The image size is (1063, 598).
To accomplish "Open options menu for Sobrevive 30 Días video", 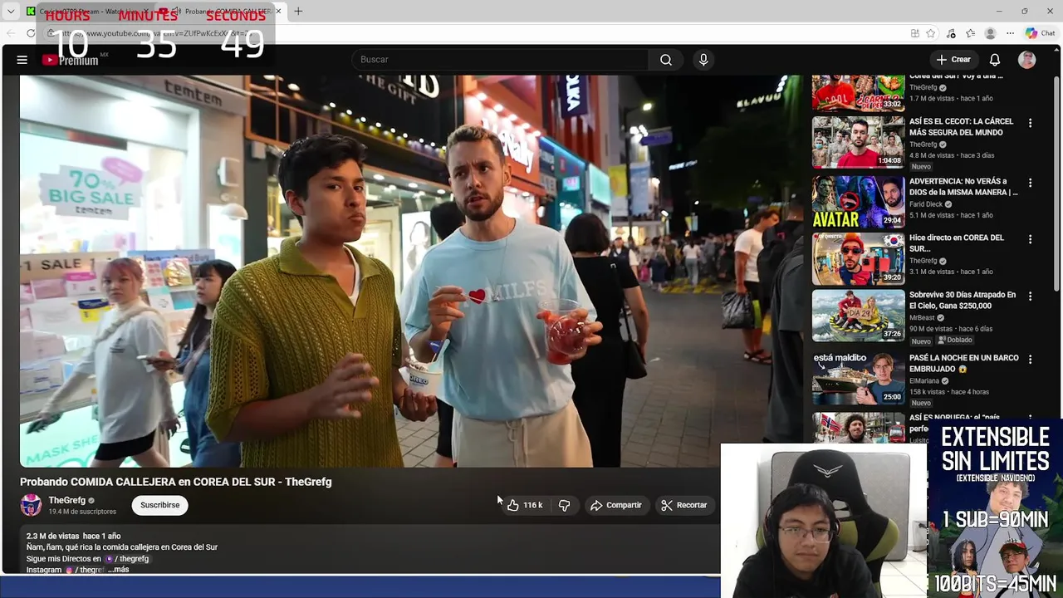I will (x=1030, y=297).
